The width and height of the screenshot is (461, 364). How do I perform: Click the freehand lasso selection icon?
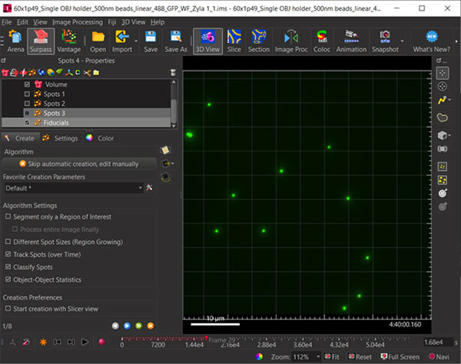coord(443,117)
